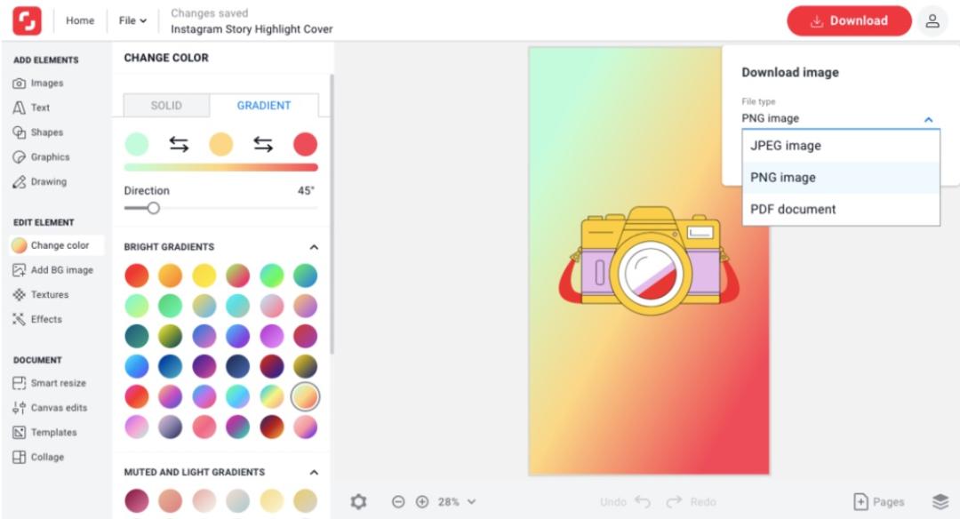
Task: Choose JPEG image file type
Action: pos(841,146)
